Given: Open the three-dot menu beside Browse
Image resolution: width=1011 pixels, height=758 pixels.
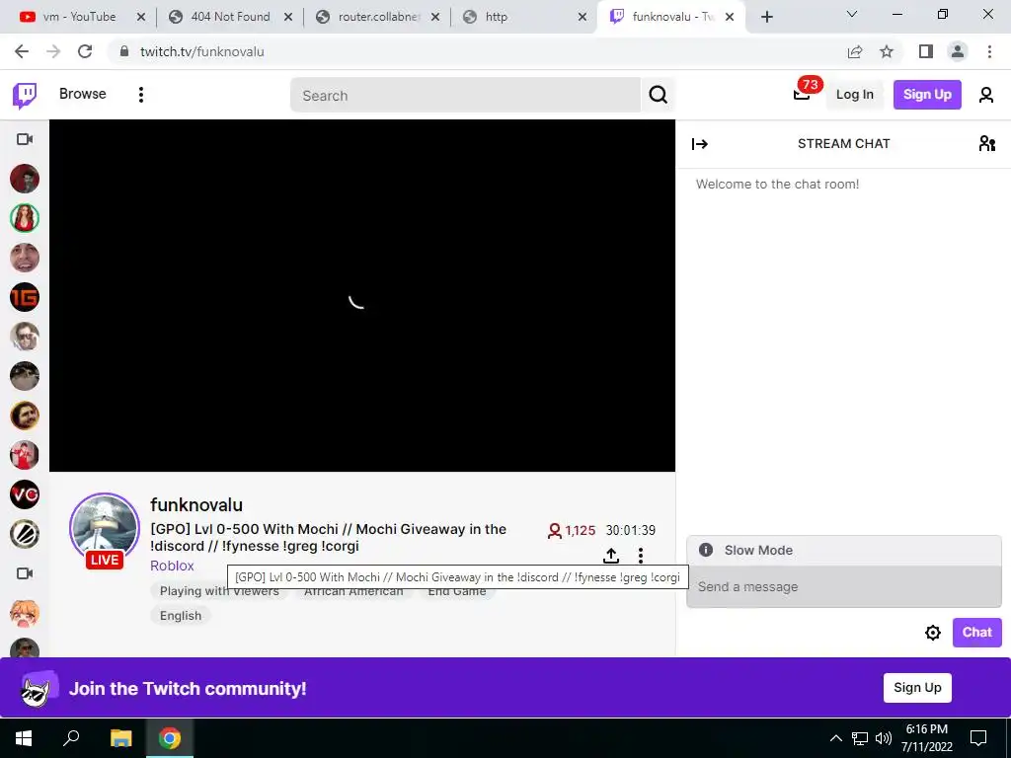Looking at the screenshot, I should 140,95.
